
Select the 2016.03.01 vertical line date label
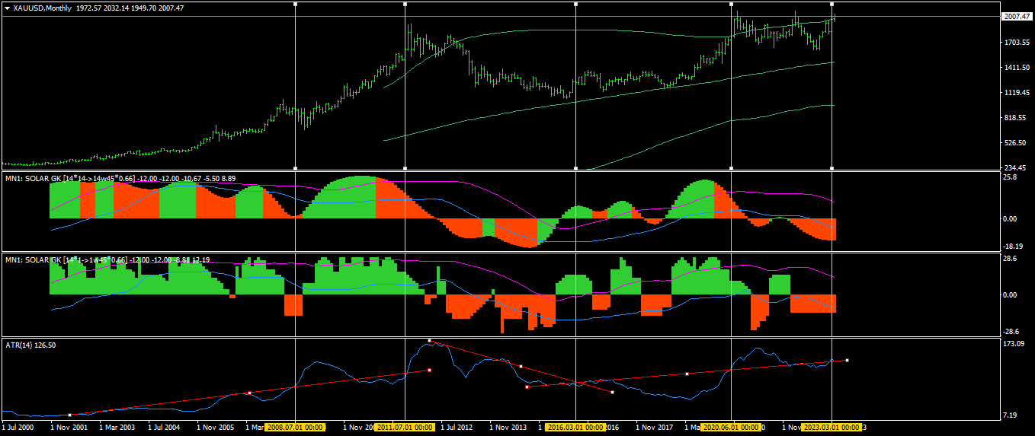pyautogui.click(x=576, y=428)
